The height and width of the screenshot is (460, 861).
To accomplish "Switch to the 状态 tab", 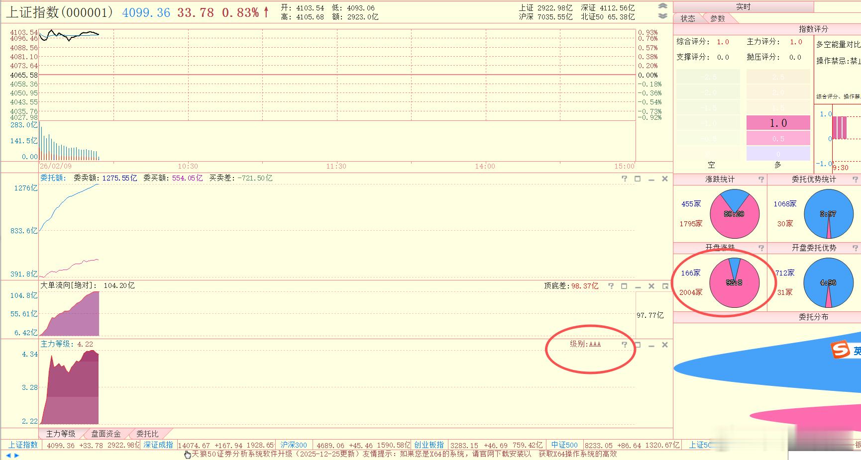I will (688, 18).
